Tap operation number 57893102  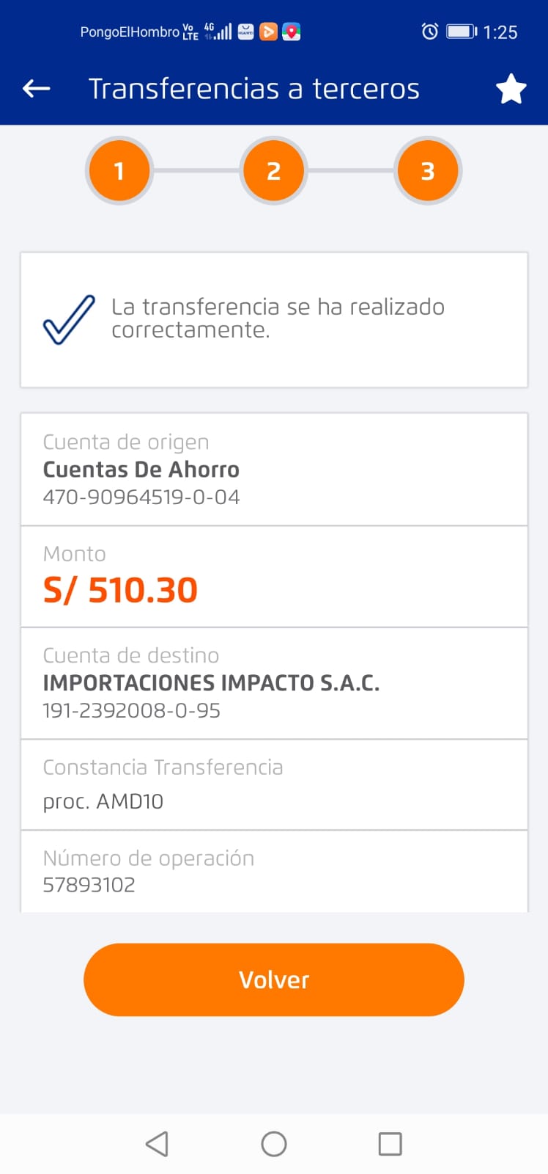click(x=89, y=884)
